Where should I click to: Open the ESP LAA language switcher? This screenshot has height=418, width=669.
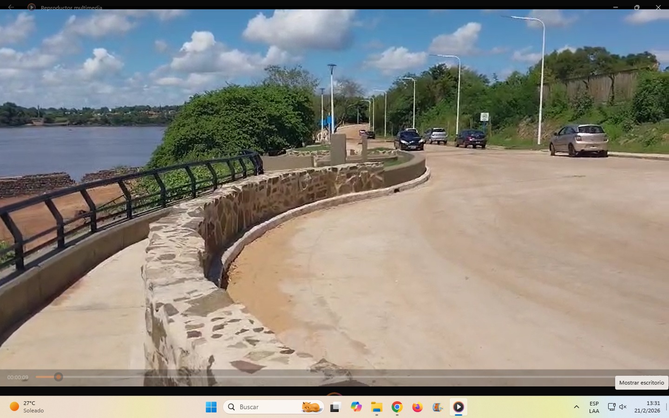pos(594,407)
